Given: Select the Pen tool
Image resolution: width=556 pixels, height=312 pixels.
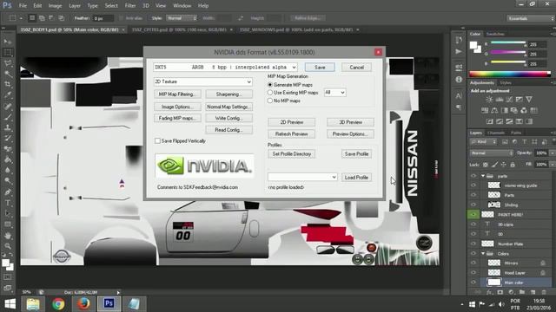Looking at the screenshot, I should [x=8, y=192].
